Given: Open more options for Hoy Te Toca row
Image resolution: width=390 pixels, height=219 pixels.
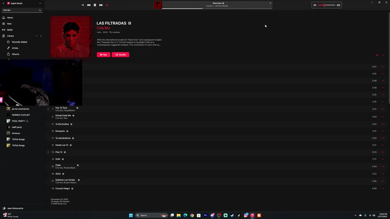Looking at the screenshot, I should (x=383, y=109).
